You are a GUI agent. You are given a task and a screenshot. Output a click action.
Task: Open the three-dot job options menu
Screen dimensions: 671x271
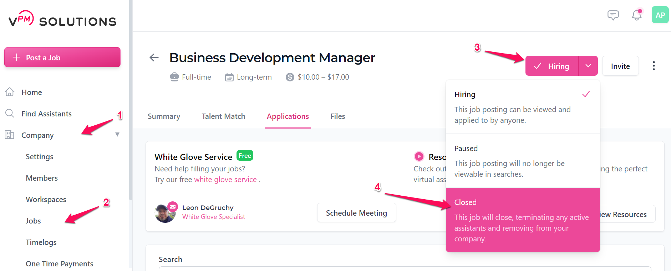(x=654, y=66)
